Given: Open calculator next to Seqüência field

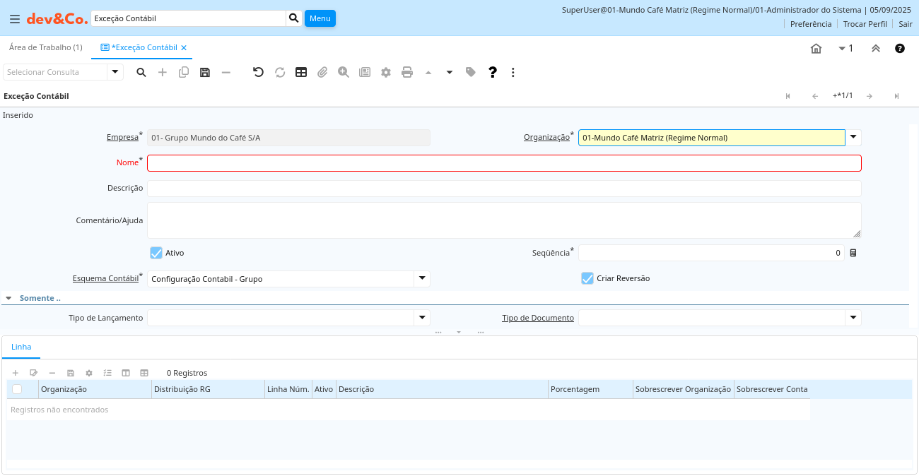Looking at the screenshot, I should coord(853,253).
